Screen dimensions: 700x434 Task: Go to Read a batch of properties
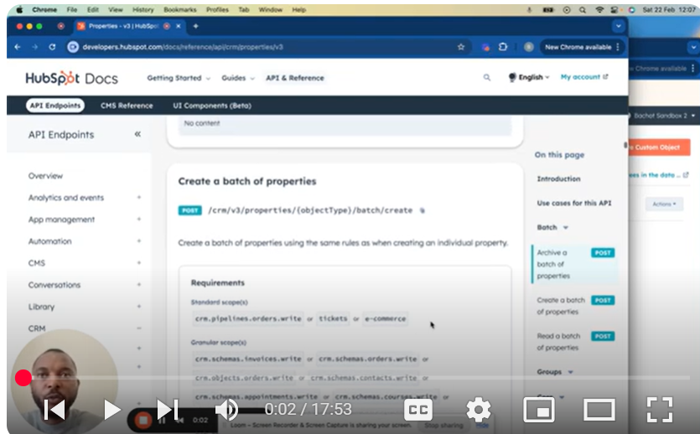pyautogui.click(x=575, y=342)
